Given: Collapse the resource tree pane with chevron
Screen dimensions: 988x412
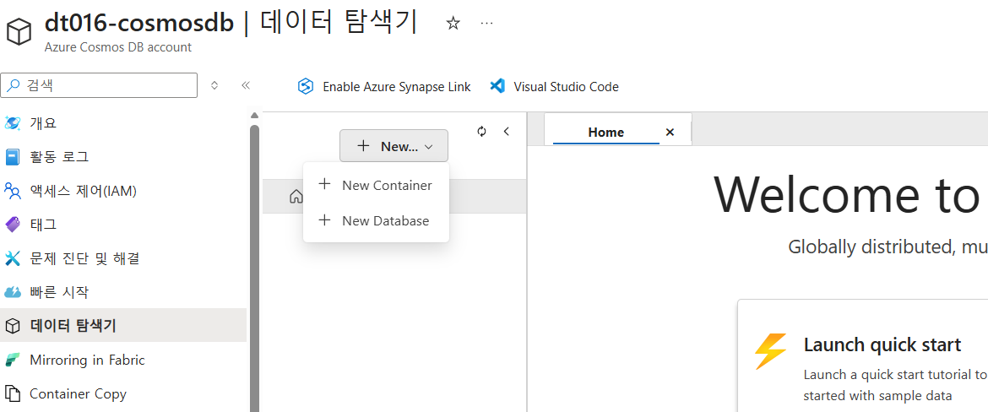Looking at the screenshot, I should (507, 131).
